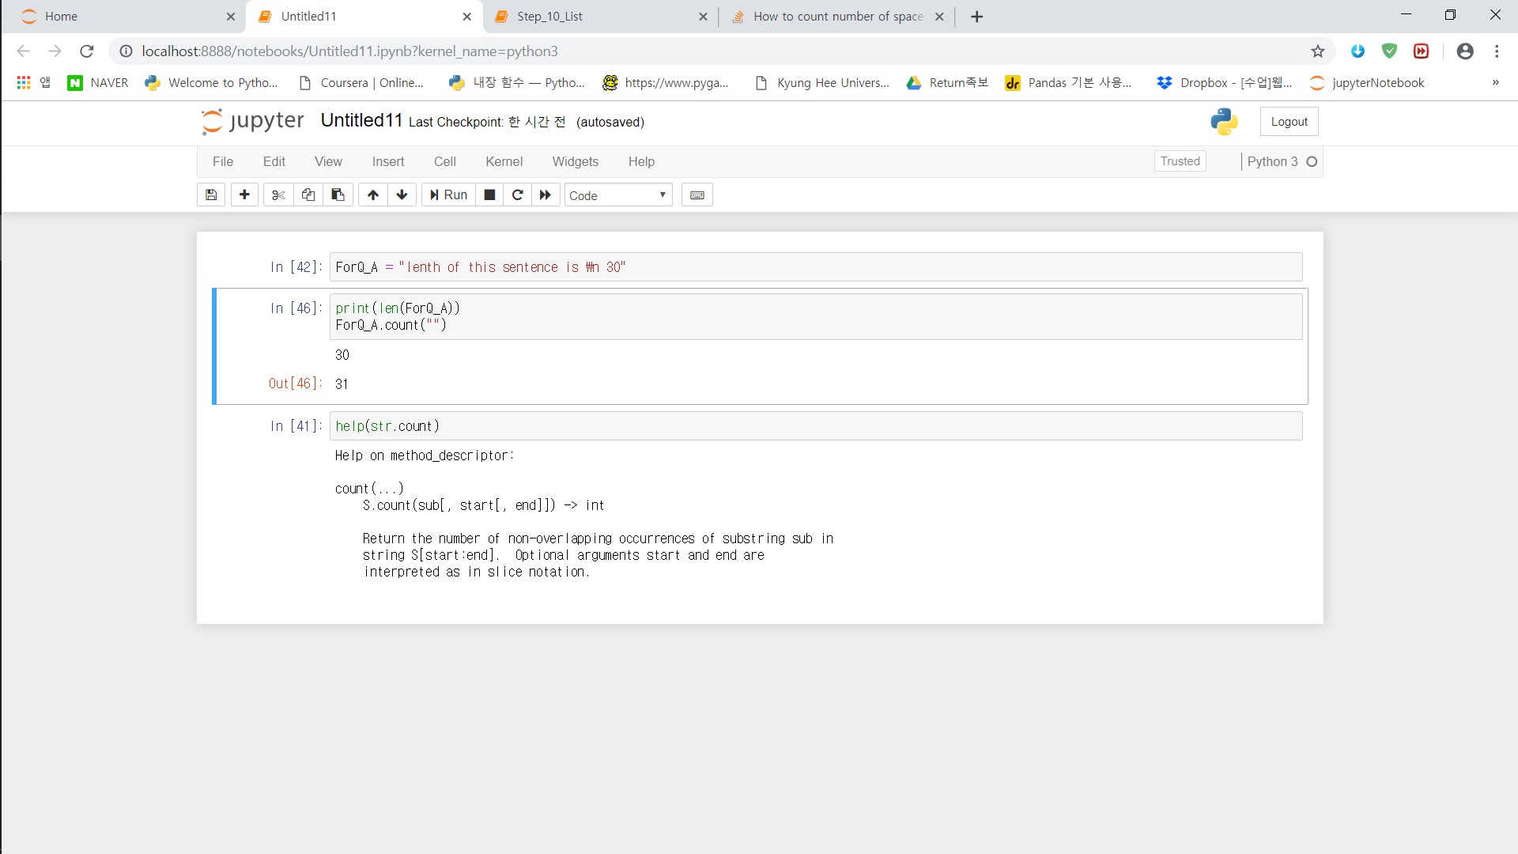Click the kernel idle indicator circle
Screen dimensions: 1518x854
[1312, 161]
